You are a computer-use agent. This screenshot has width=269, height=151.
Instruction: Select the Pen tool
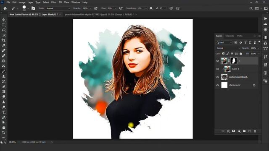3,117
